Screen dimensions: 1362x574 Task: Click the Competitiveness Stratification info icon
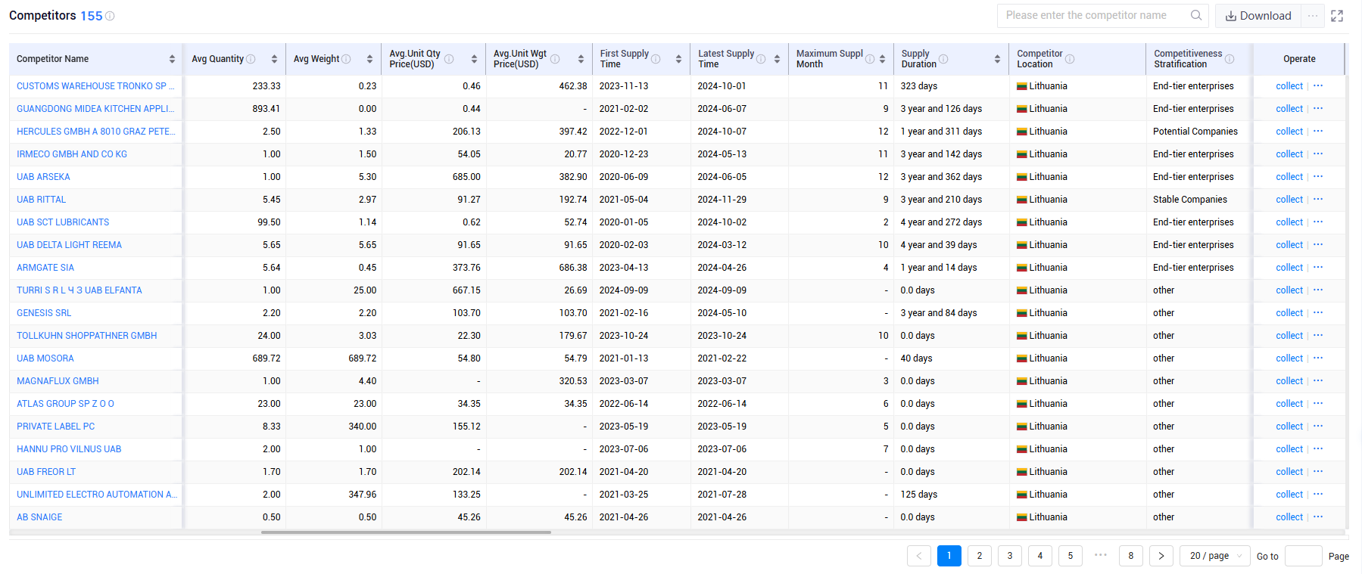click(x=1230, y=59)
